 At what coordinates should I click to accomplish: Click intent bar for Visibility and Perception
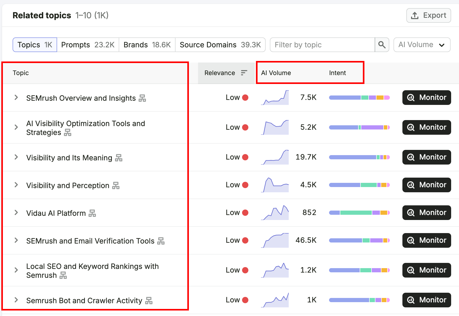coord(359,185)
